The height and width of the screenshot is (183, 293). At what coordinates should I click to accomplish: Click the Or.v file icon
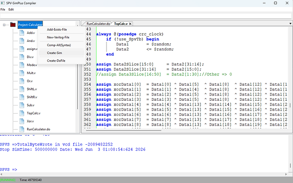tap(22, 81)
